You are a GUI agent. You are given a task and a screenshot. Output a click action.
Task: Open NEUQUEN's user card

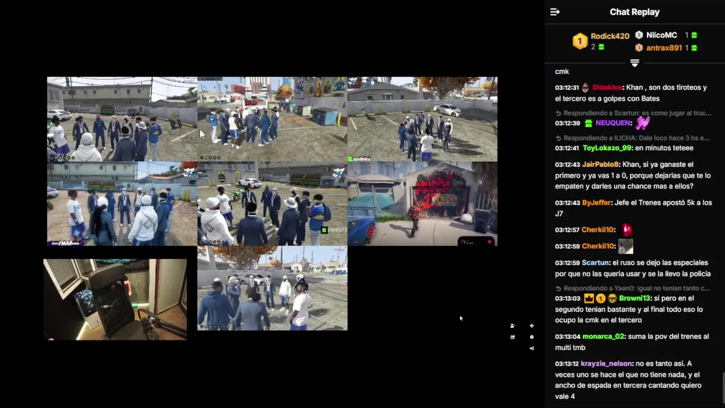[613, 123]
